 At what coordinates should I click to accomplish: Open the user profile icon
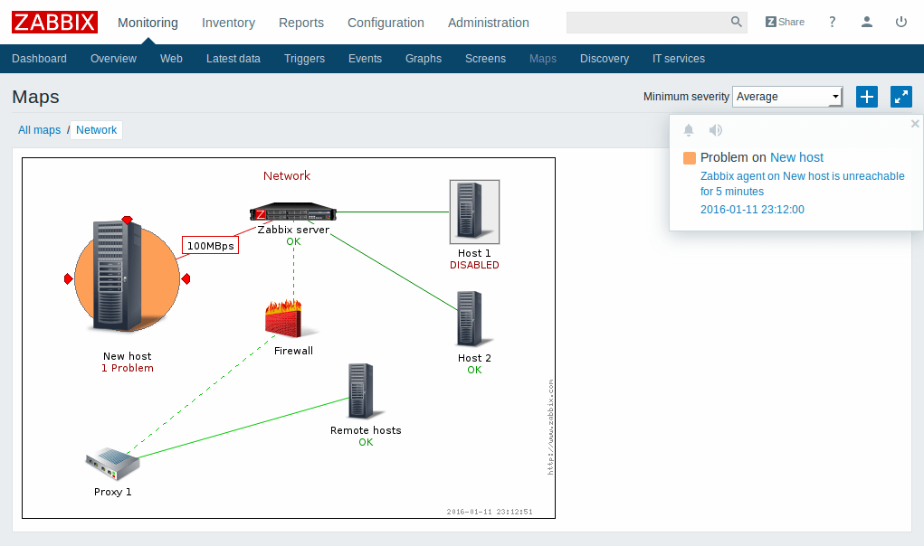coord(866,22)
